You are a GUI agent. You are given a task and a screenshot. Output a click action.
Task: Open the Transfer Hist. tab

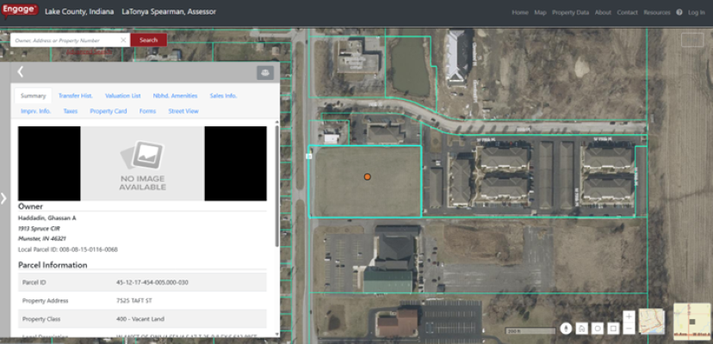[x=76, y=95]
